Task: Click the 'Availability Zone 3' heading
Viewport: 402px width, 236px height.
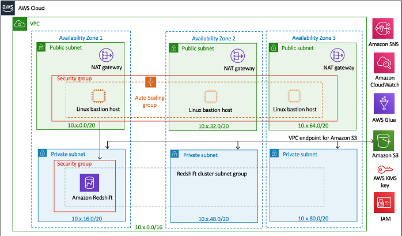Action: 314,38
